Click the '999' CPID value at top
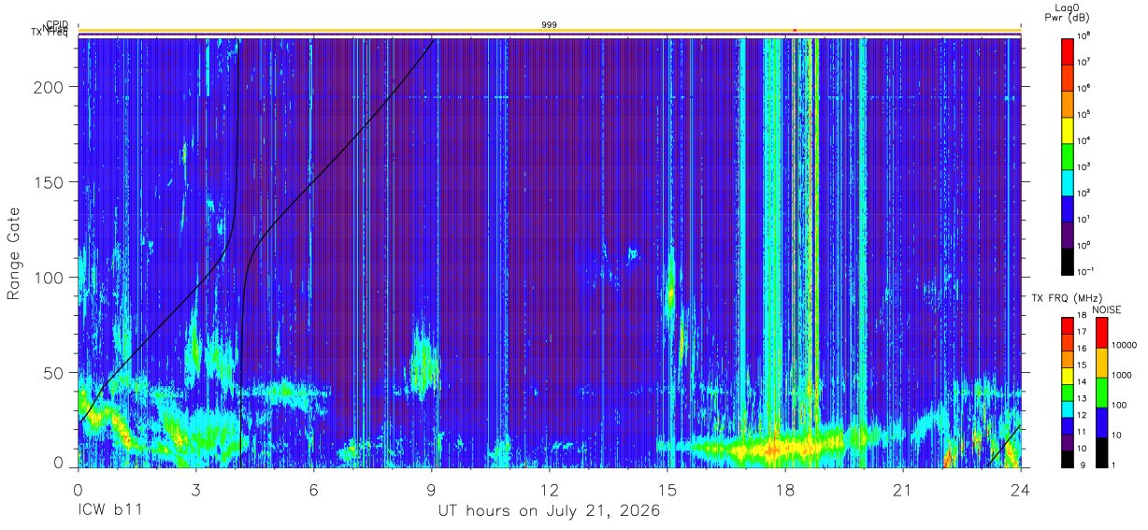The image size is (1148, 530). [550, 24]
